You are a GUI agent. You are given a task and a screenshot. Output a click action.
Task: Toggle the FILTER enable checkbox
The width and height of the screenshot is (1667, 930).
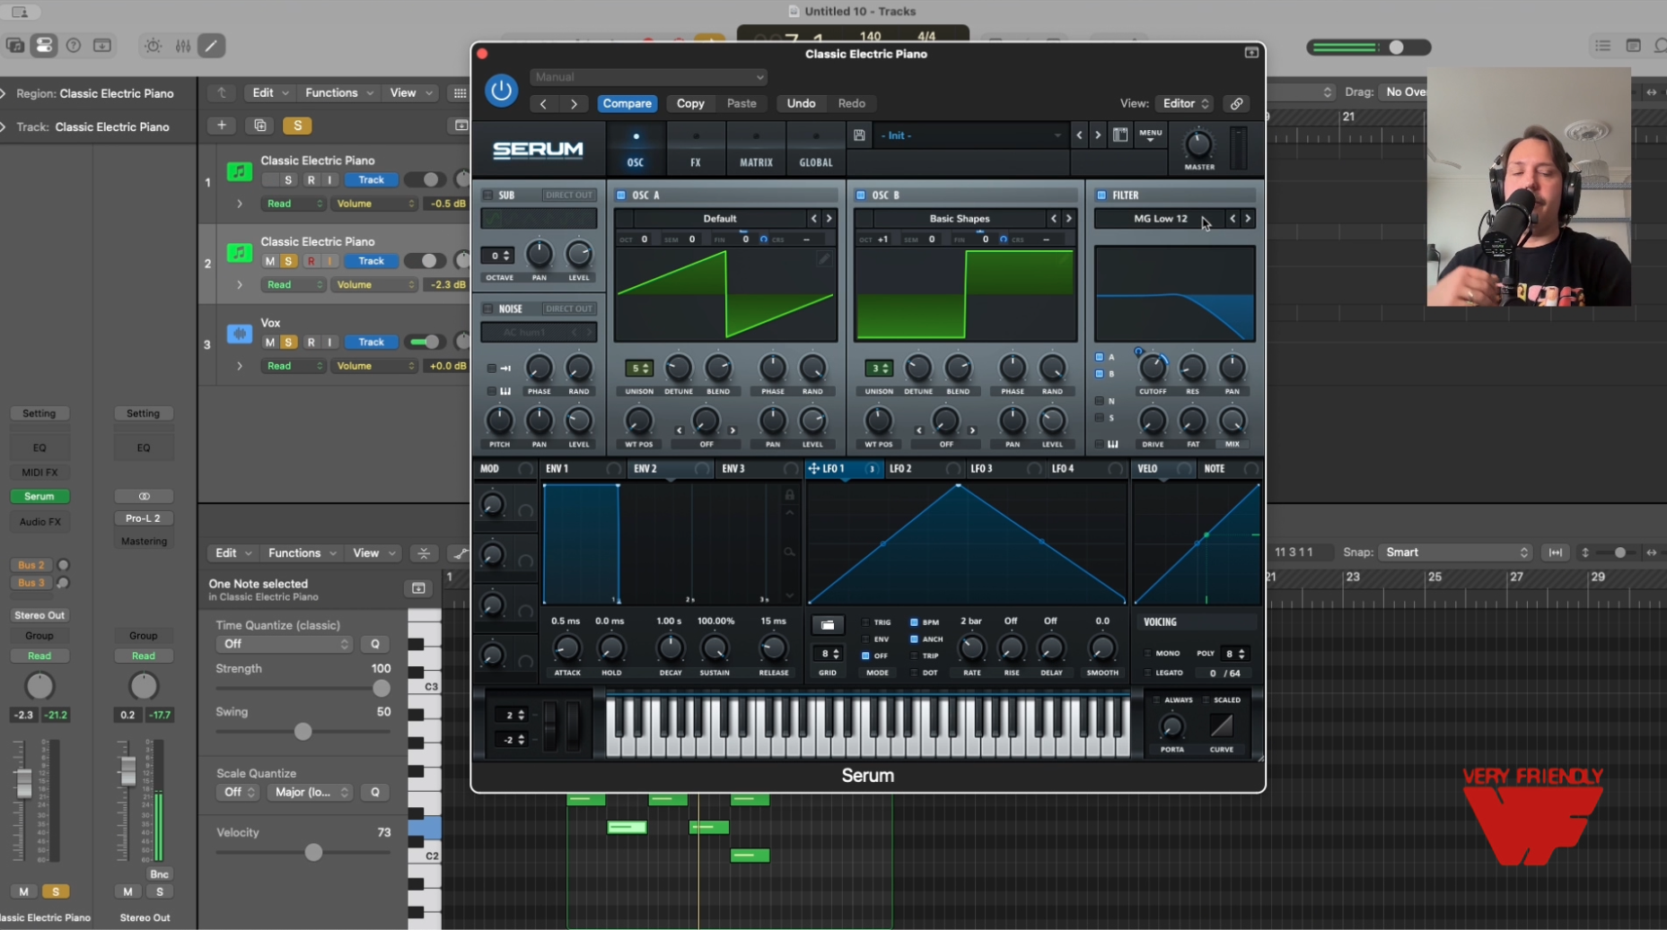(x=1101, y=195)
